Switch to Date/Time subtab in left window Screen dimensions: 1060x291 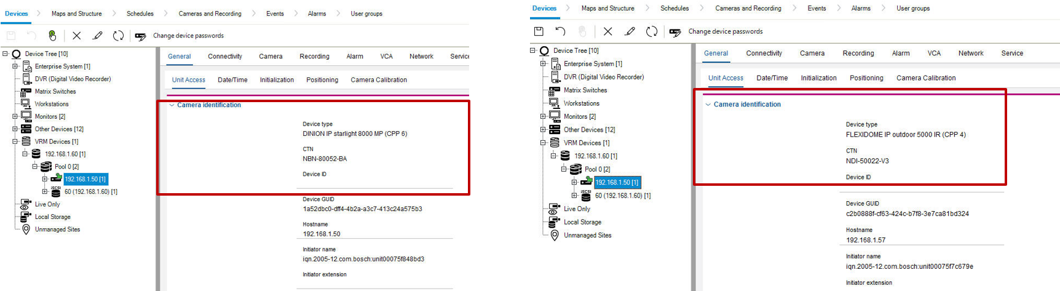pos(232,80)
